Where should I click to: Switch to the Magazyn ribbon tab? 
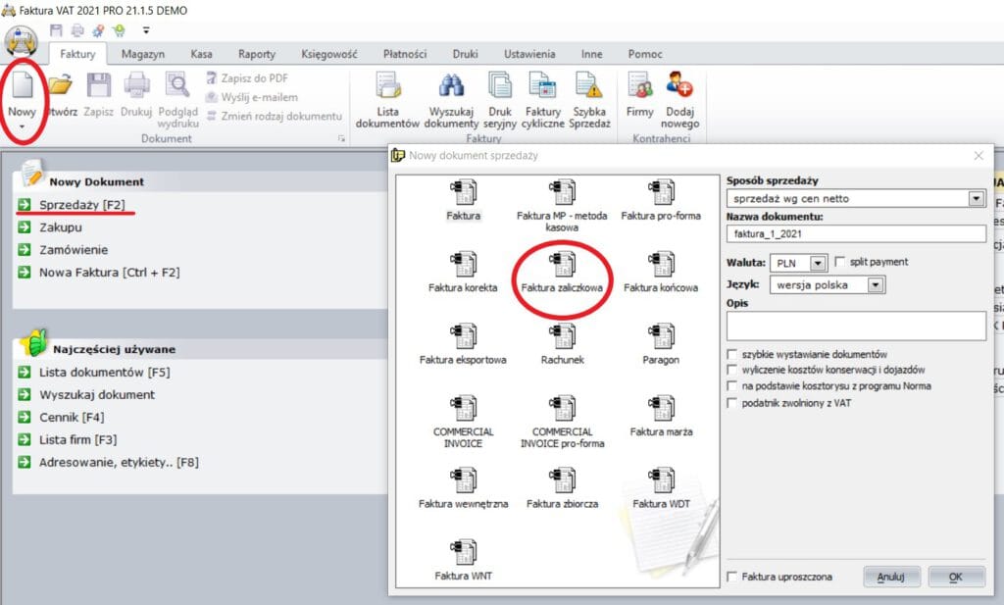point(142,54)
